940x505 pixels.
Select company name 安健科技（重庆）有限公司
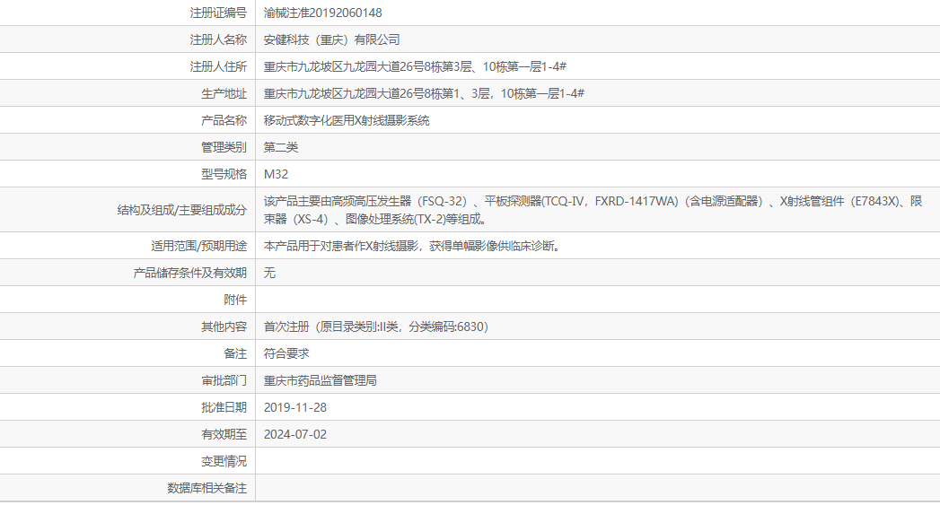point(331,39)
